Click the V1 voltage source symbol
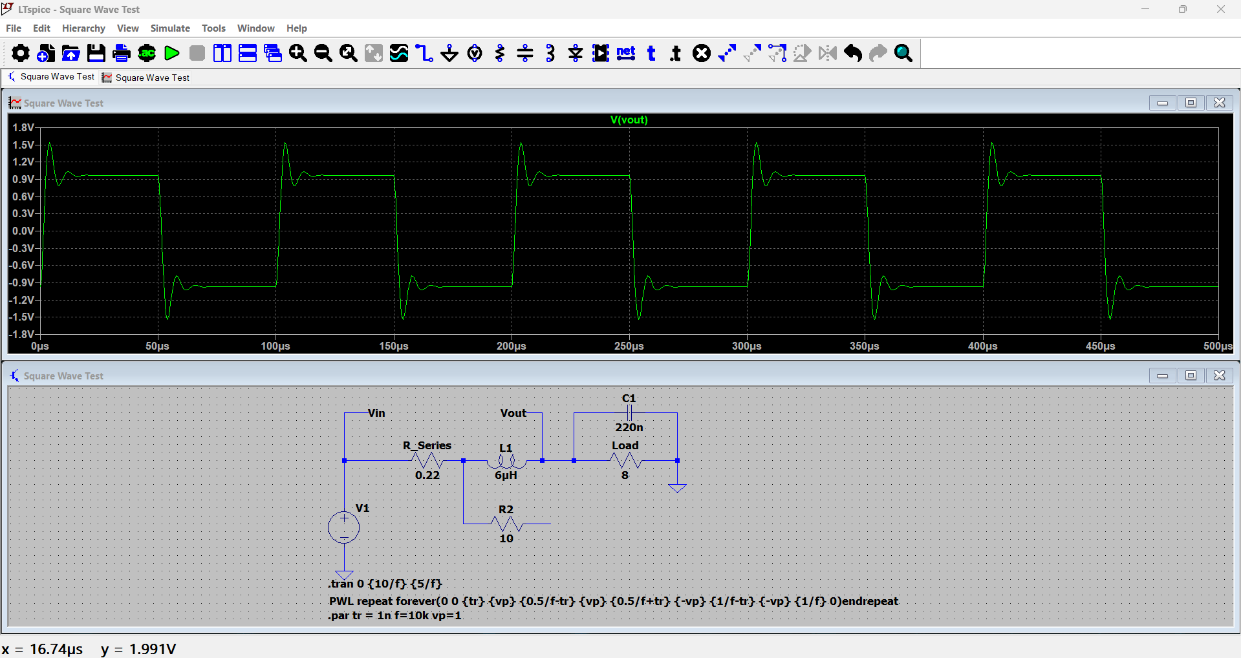This screenshot has width=1241, height=658. tap(344, 527)
